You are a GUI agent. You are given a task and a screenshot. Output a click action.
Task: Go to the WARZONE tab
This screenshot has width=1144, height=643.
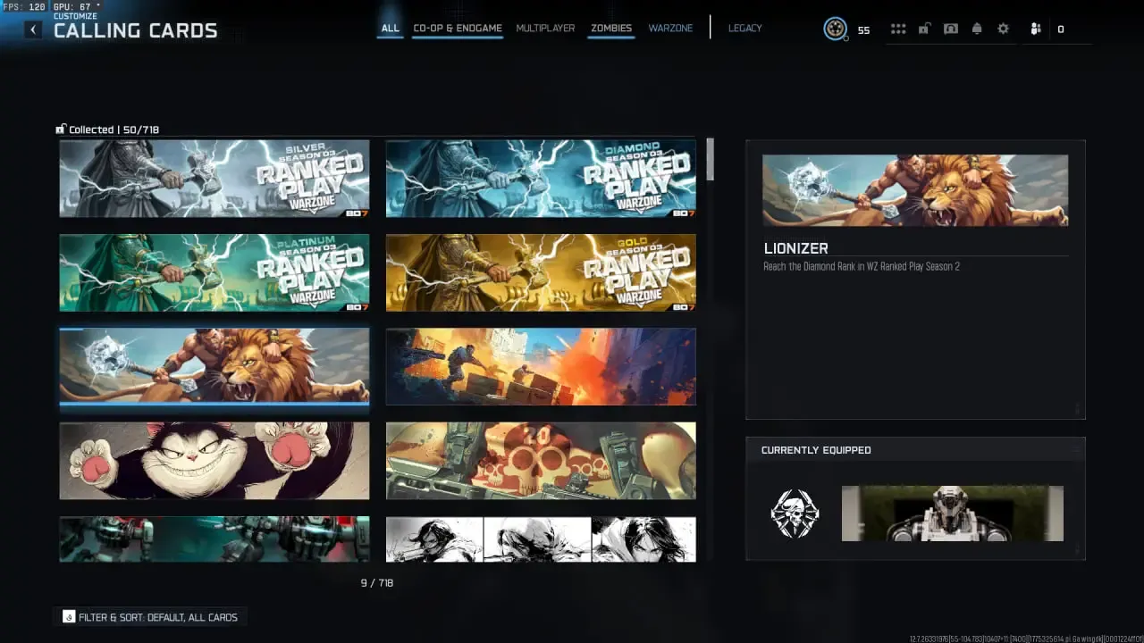point(670,29)
